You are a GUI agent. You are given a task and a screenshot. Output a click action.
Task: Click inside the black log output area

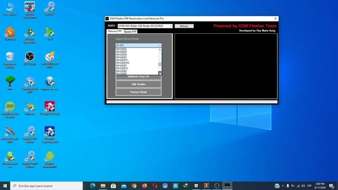pyautogui.click(x=226, y=66)
